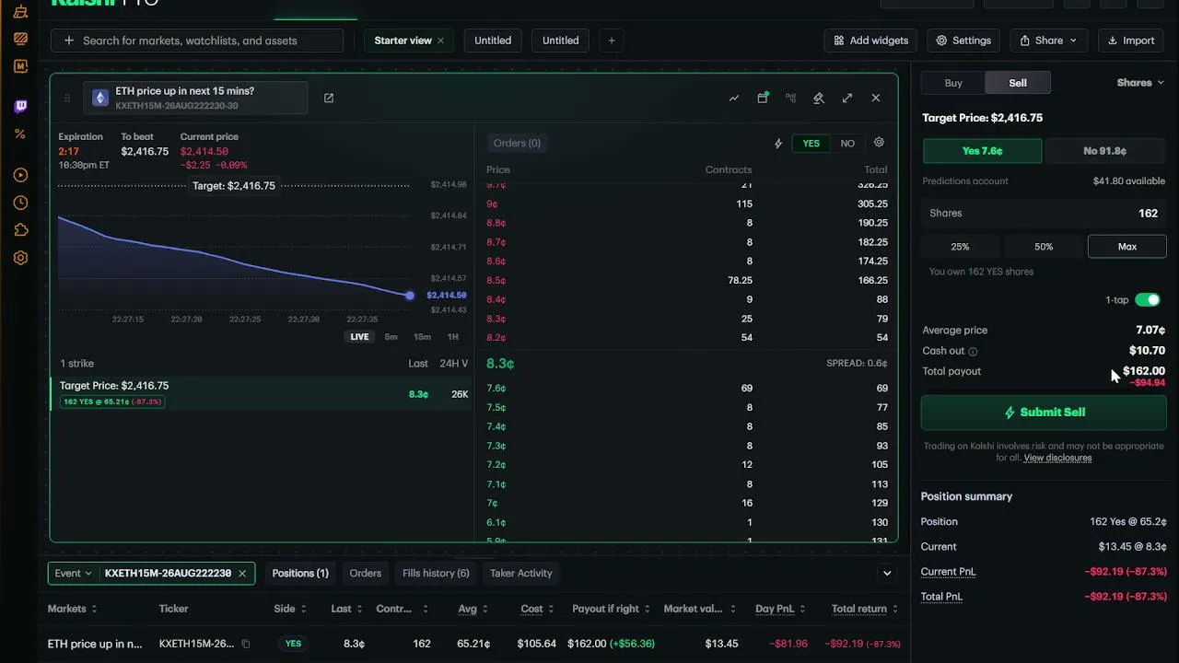Select the NO side in the order book
1179x663 pixels.
click(847, 143)
